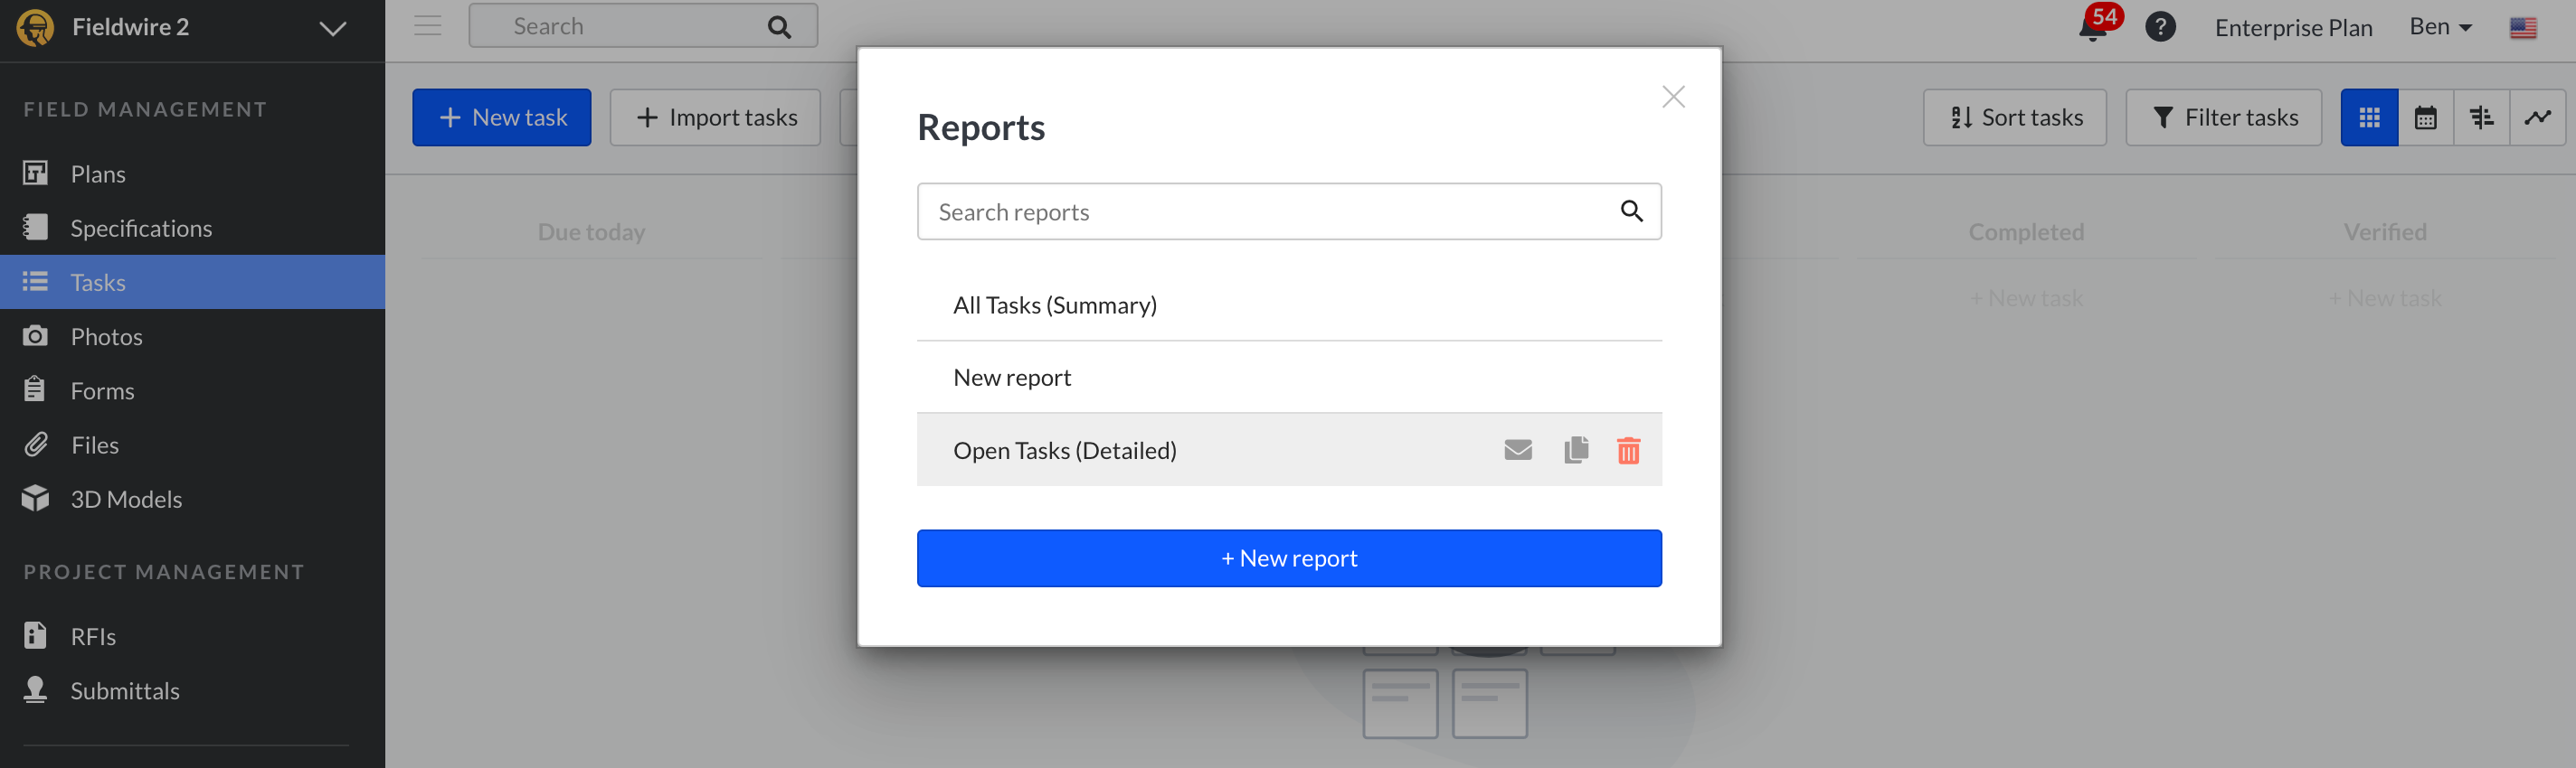Click the RFIs document icon

click(x=35, y=635)
